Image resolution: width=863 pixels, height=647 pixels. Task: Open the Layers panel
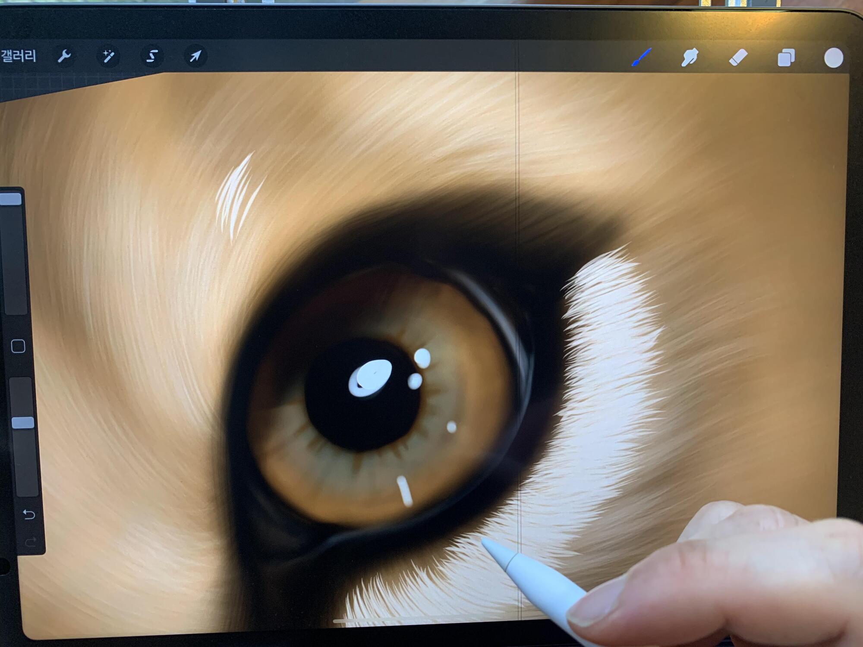point(786,57)
